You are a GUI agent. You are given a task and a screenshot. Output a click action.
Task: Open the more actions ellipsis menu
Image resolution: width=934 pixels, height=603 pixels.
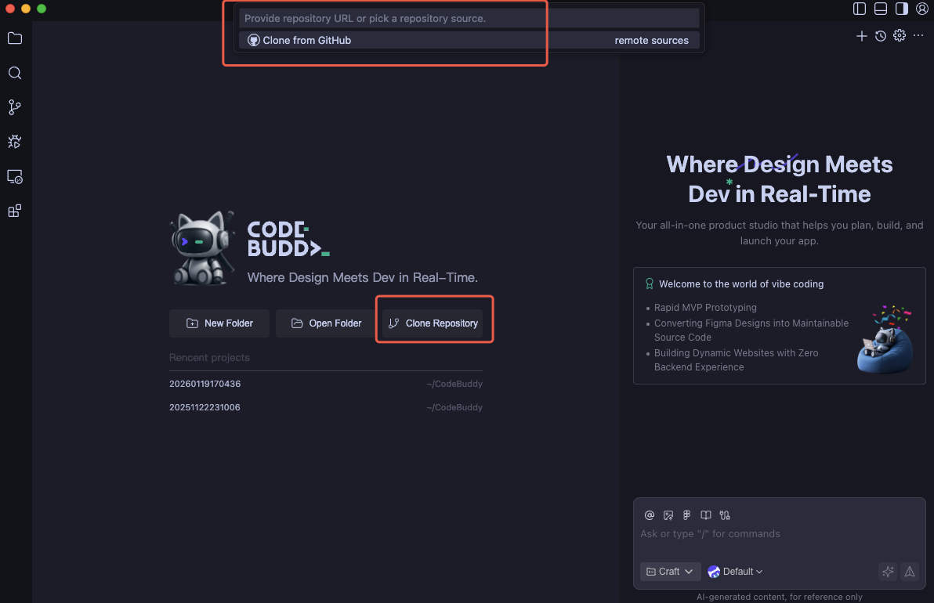pyautogui.click(x=918, y=36)
